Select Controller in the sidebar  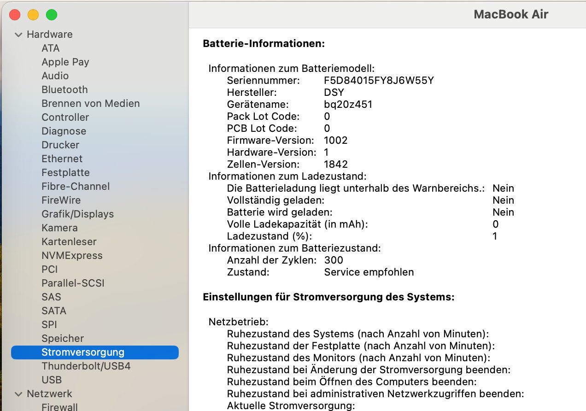(x=65, y=117)
